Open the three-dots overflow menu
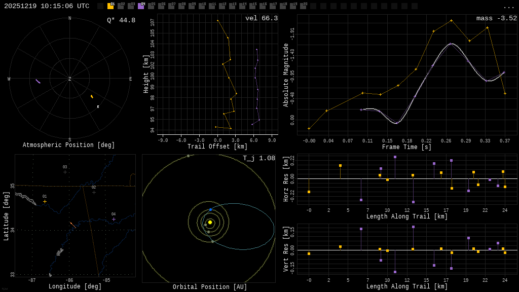This screenshot has width=519, height=292. [509, 7]
